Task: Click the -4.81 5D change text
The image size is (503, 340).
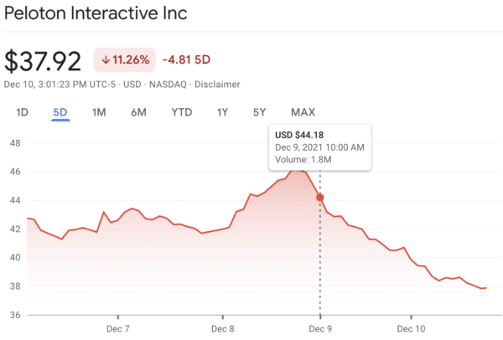Action: 189,59
